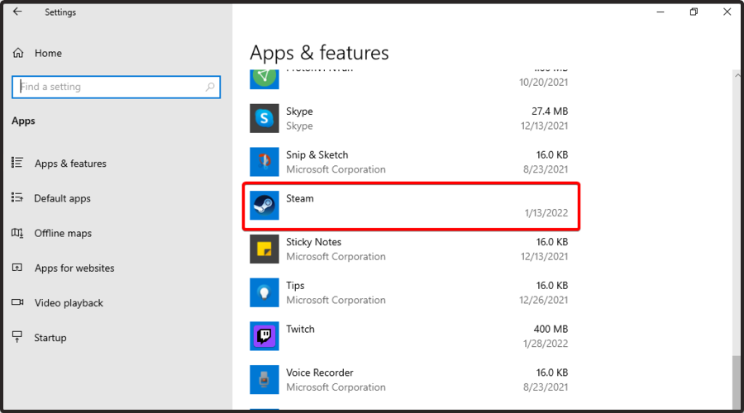Screen dimensions: 744x413
Task: Click Twitch install date 1/28/2022
Action: [x=546, y=344]
